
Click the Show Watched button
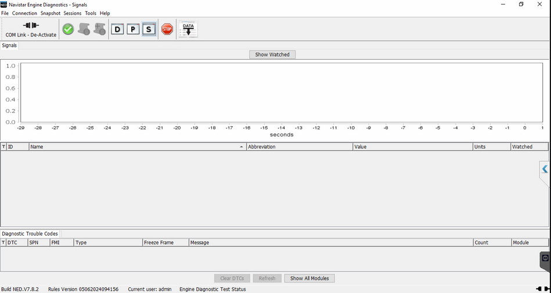[x=272, y=55]
